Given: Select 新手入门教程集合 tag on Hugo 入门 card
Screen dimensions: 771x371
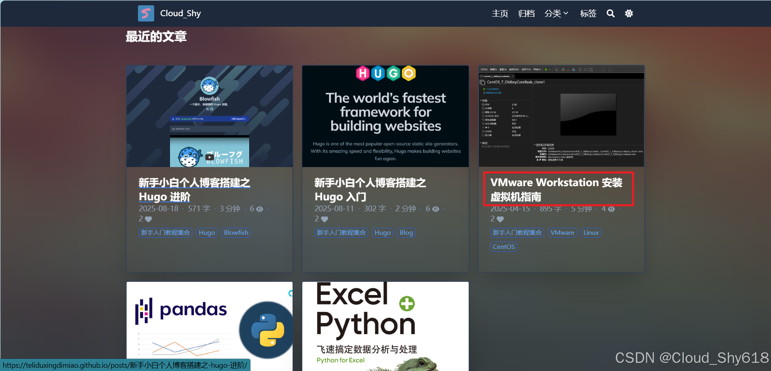Looking at the screenshot, I should [x=341, y=233].
